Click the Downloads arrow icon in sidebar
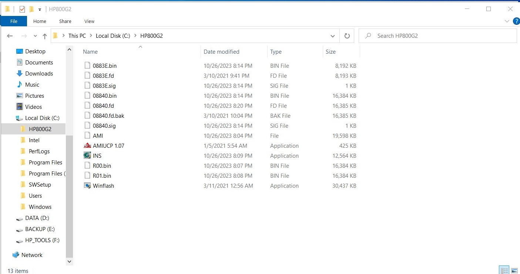This screenshot has height=274, width=520. click(20, 73)
